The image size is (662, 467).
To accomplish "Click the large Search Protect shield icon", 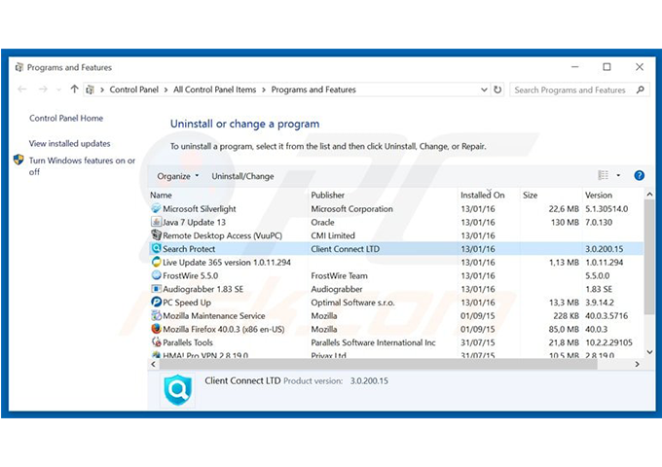I will [x=178, y=389].
